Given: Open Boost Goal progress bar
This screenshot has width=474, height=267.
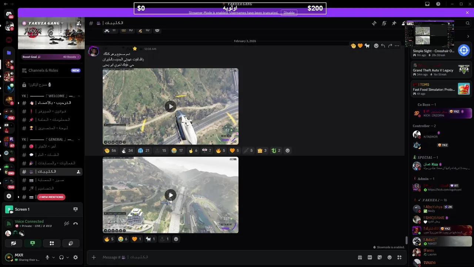Looking at the screenshot, I should pyautogui.click(x=51, y=57).
